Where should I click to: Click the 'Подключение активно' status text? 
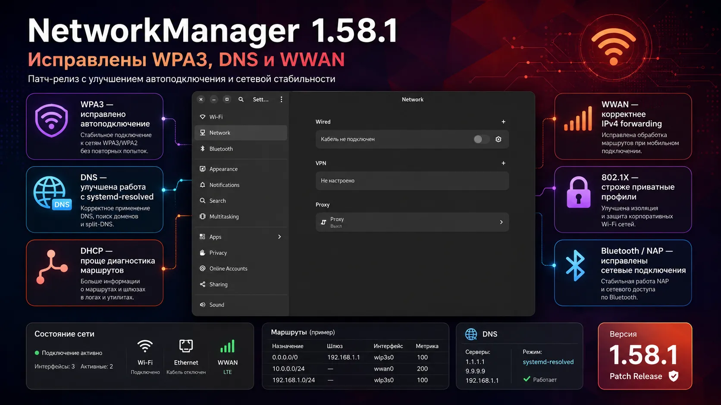tap(72, 353)
